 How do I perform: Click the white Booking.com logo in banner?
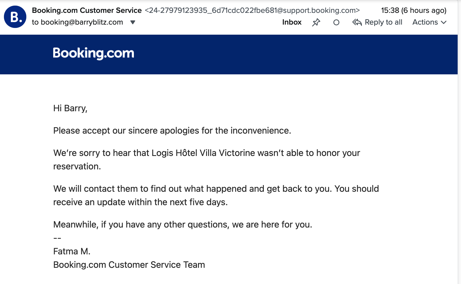[x=94, y=53]
